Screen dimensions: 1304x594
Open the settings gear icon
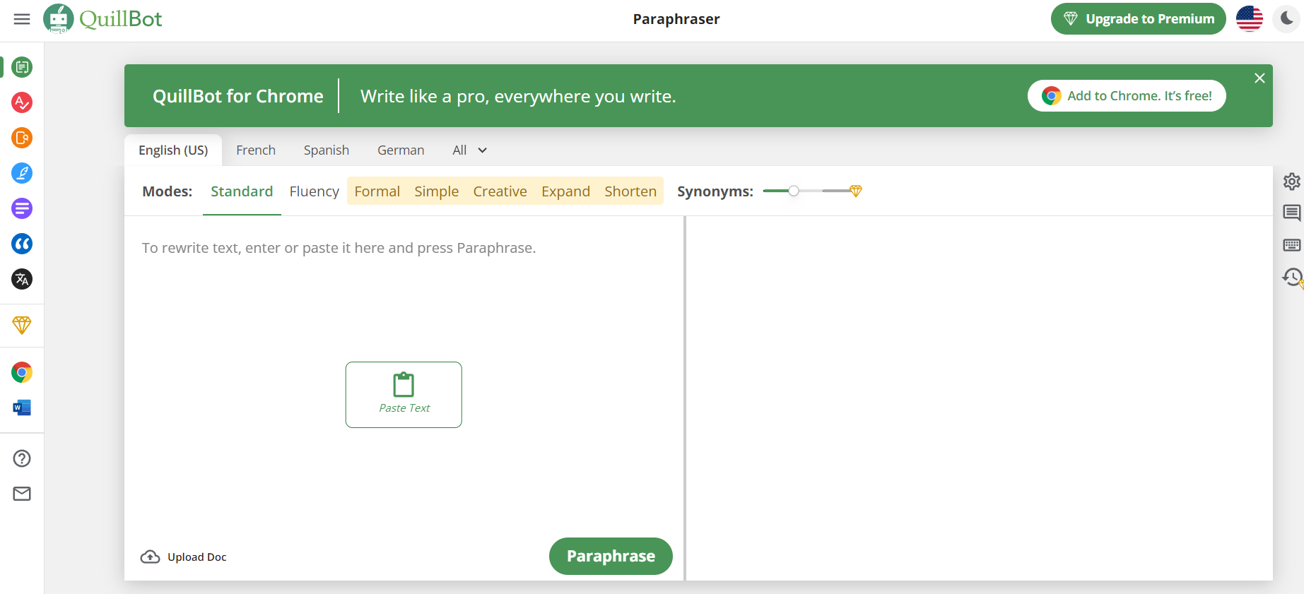[1292, 182]
